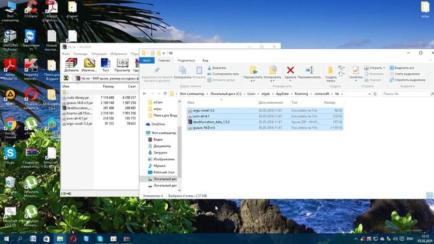Click the Windows Start button
434x244 pixels.
tap(6, 239)
